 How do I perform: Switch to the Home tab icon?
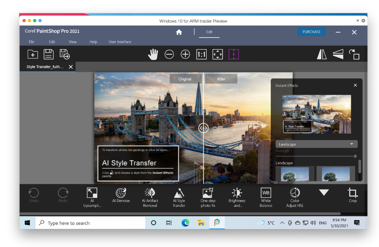179,32
